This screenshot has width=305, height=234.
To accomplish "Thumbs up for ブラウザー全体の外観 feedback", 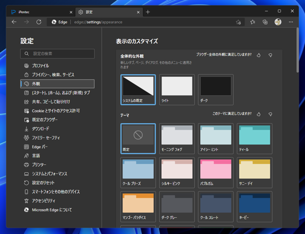I will 259,55.
